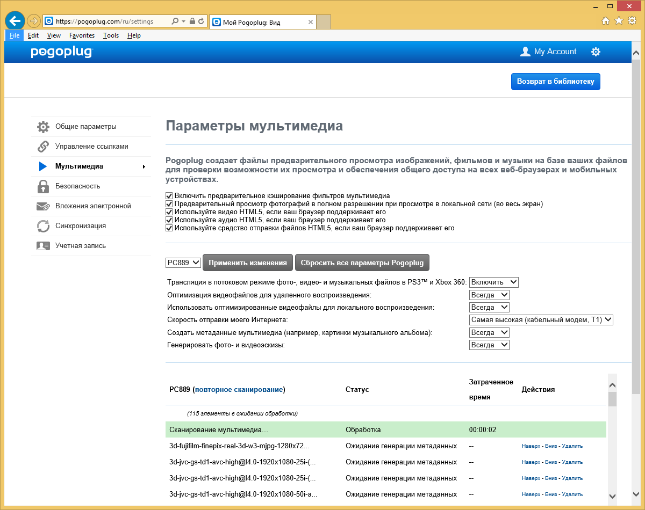Toggle Используйте видео HTML5 checkbox
The width and height of the screenshot is (645, 510).
[169, 212]
